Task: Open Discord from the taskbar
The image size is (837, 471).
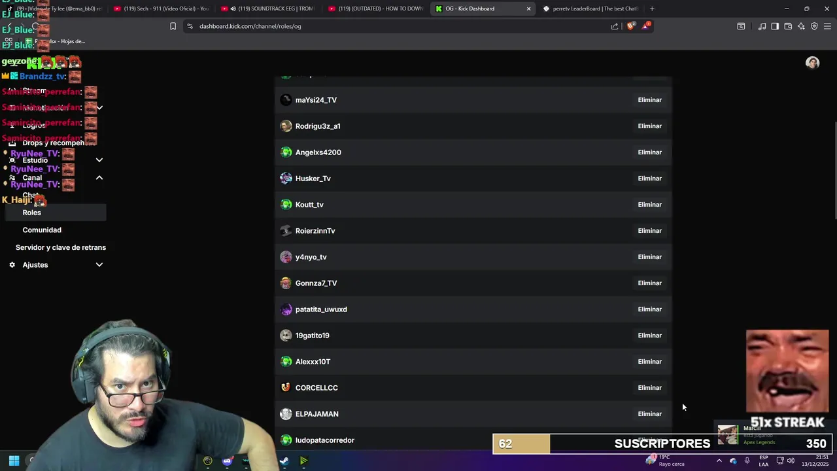Action: click(227, 461)
